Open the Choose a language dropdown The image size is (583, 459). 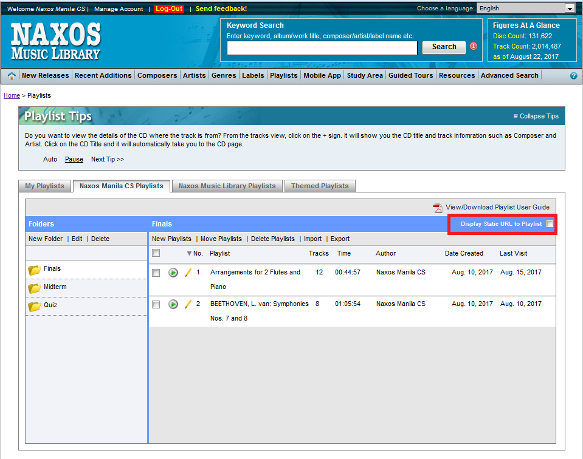tap(570, 8)
